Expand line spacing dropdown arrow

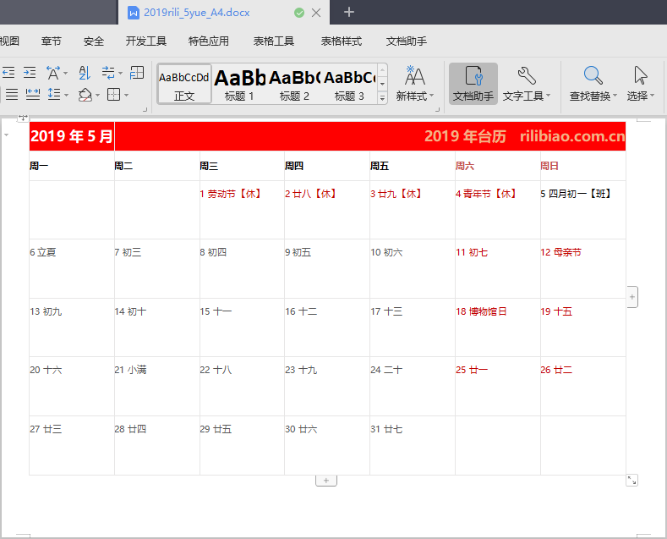click(x=66, y=95)
